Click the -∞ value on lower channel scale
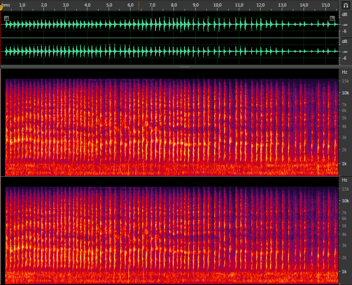Image resolution: width=352 pixels, height=285 pixels. pos(345,52)
